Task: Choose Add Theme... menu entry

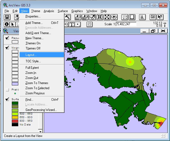Action: [42, 23]
